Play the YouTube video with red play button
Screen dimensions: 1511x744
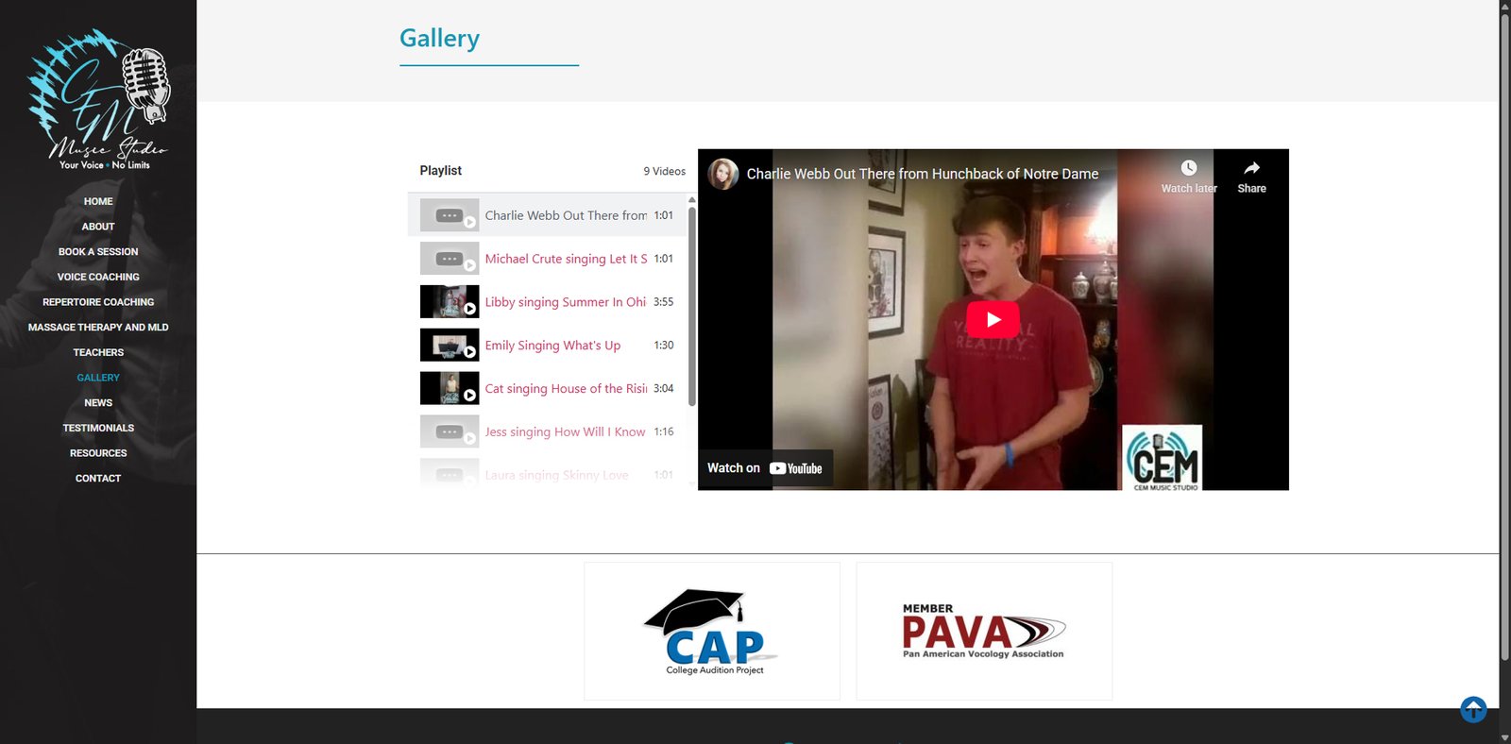click(993, 320)
